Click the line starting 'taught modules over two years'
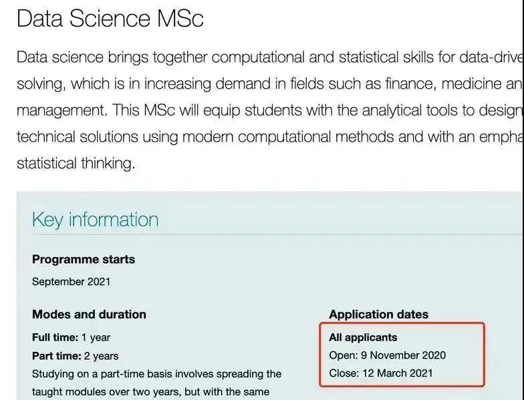Viewport: 524px width, 400px height. coord(150,391)
